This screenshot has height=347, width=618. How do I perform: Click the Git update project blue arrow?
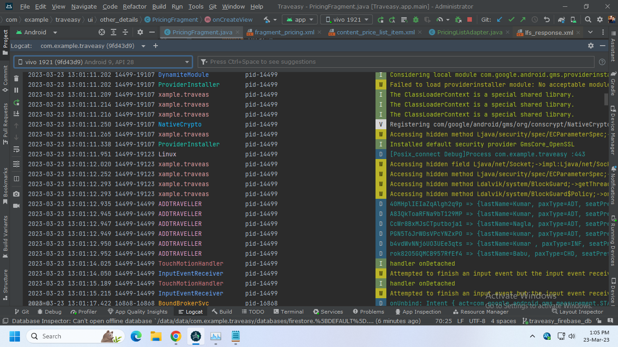(x=499, y=20)
